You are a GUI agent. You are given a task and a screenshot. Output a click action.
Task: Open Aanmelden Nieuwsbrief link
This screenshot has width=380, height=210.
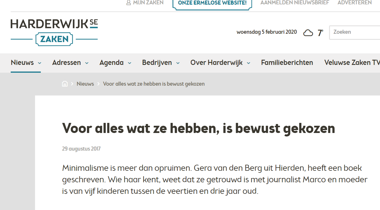[x=295, y=3]
